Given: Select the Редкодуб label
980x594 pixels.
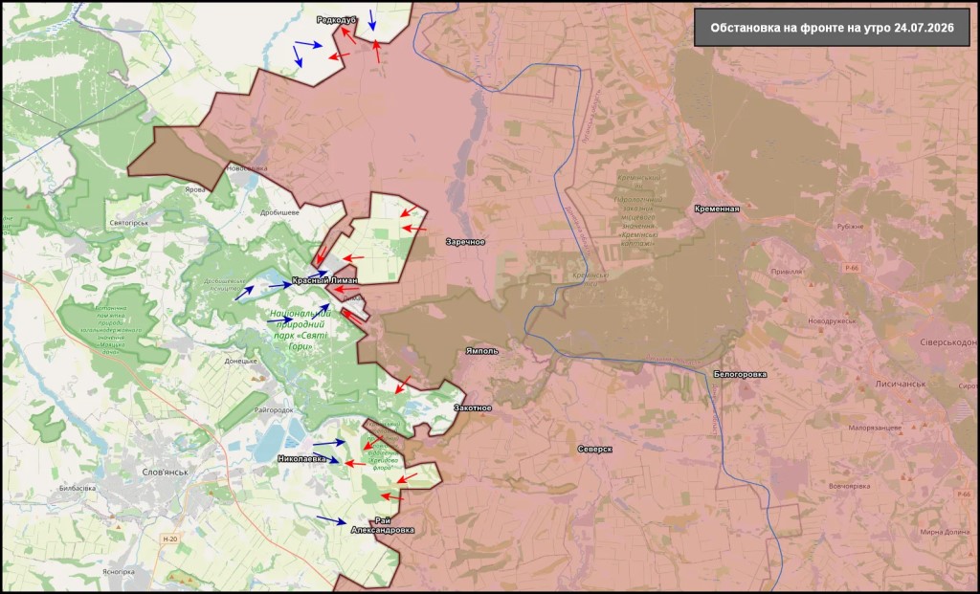Looking at the screenshot, I should point(336,20).
